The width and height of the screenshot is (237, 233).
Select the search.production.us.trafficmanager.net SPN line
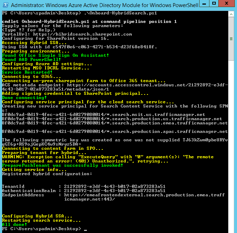(112, 119)
